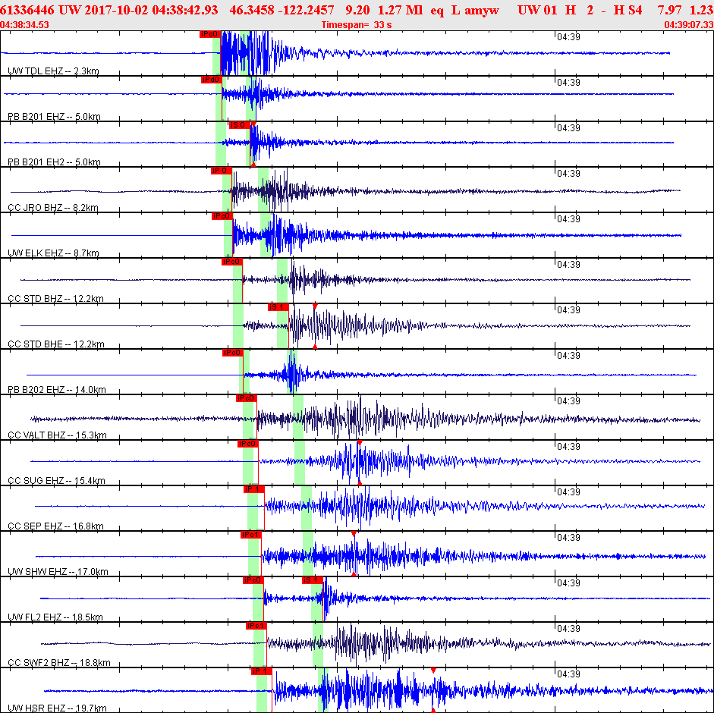Click the header value '7.97'
Image resolution: width=714 pixels, height=713 pixels.
click(669, 10)
